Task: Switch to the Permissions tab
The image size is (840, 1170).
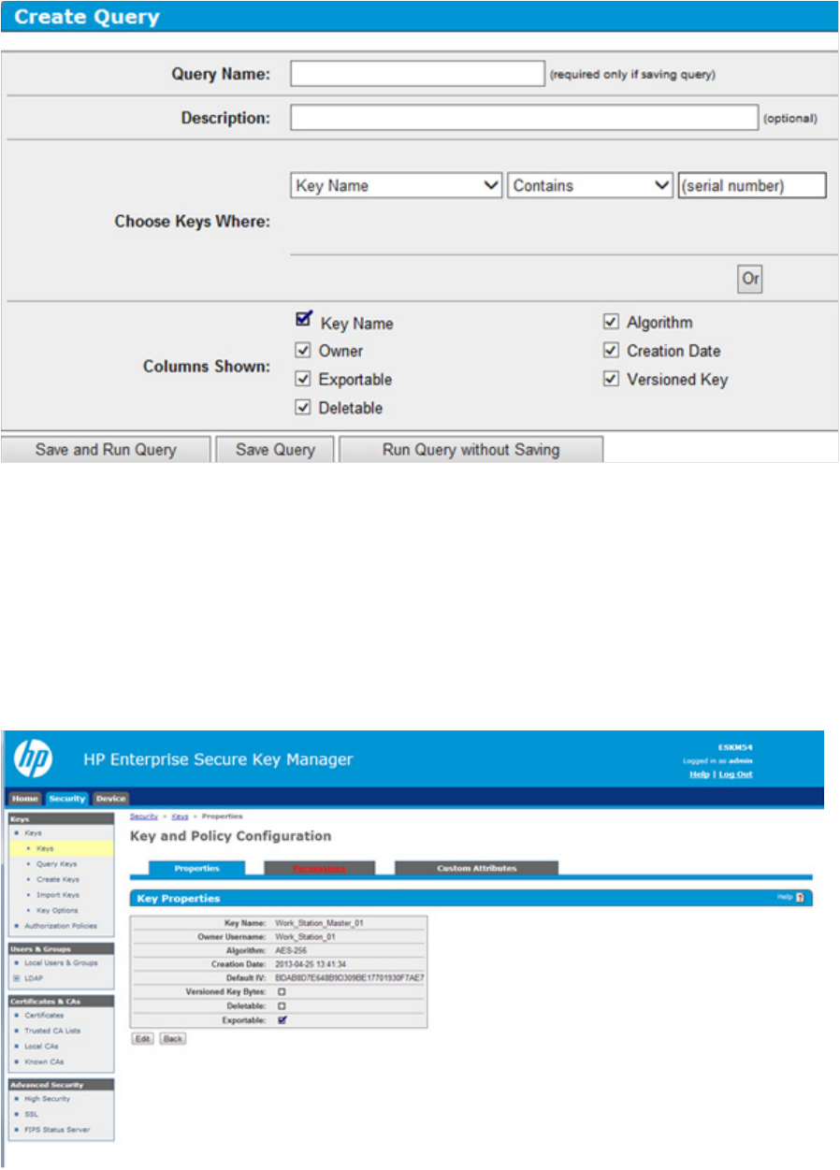Action: coord(320,868)
